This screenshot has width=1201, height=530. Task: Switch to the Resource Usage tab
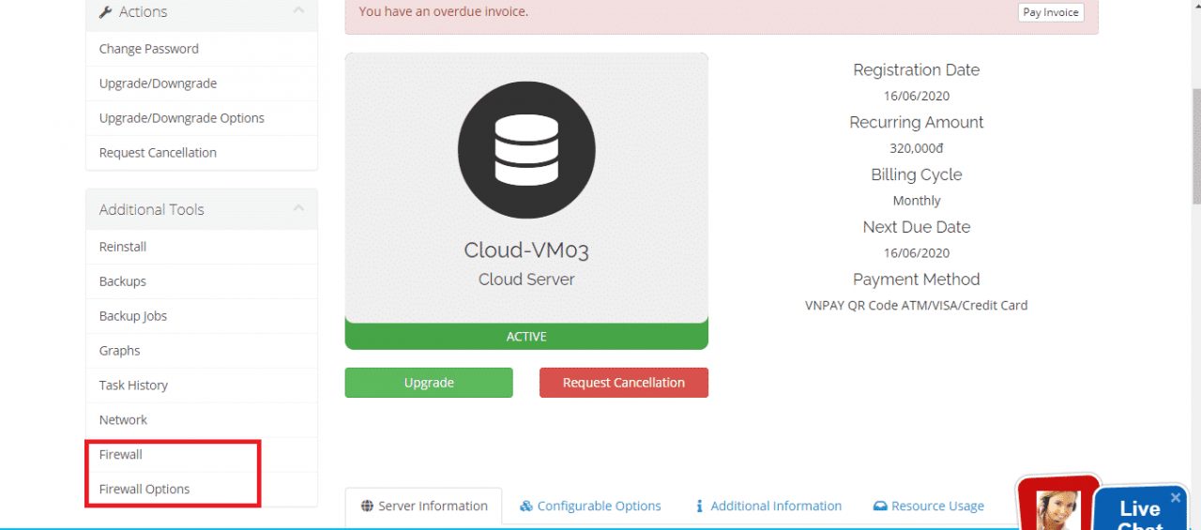(x=928, y=506)
